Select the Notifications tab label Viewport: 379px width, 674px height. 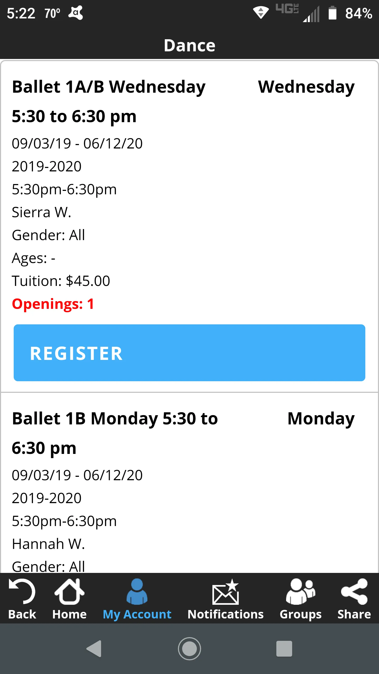click(226, 614)
